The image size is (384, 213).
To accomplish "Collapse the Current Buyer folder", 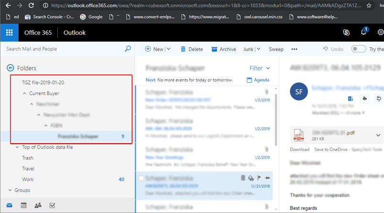I will point(24,94).
